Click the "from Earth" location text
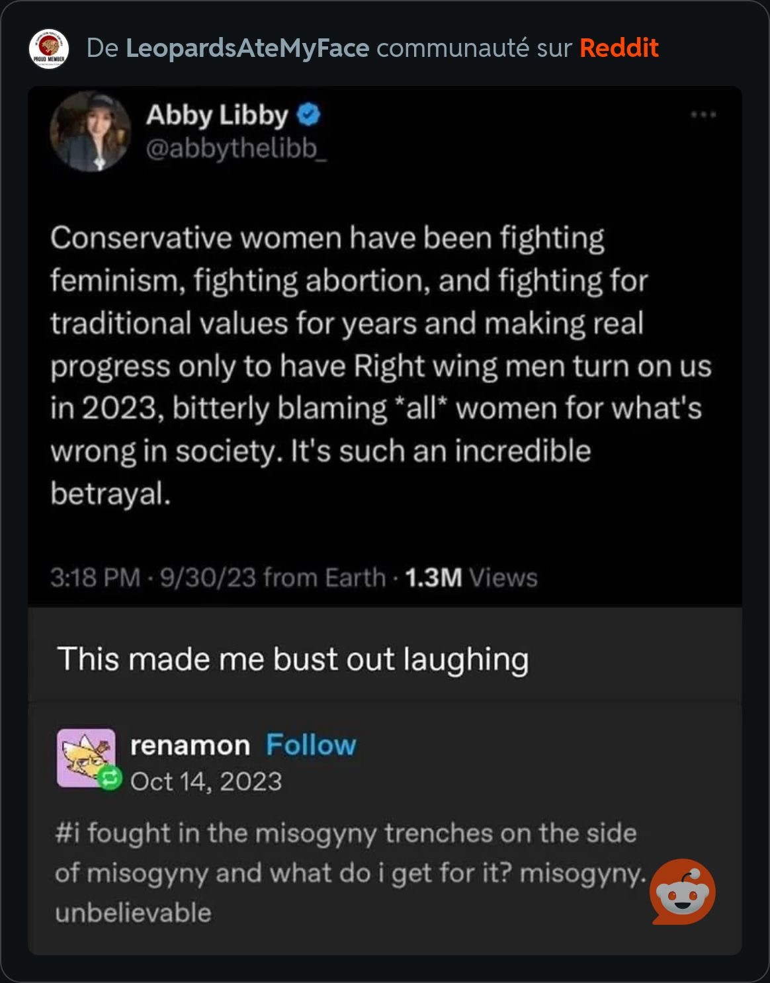 click(x=324, y=577)
